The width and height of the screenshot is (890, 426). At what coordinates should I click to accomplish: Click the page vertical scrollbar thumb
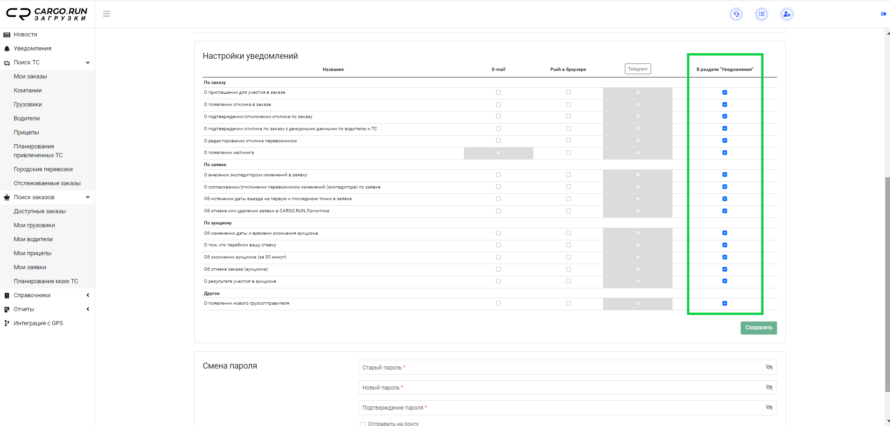887,285
